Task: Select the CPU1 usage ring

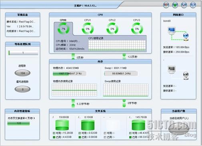Action: (88, 28)
